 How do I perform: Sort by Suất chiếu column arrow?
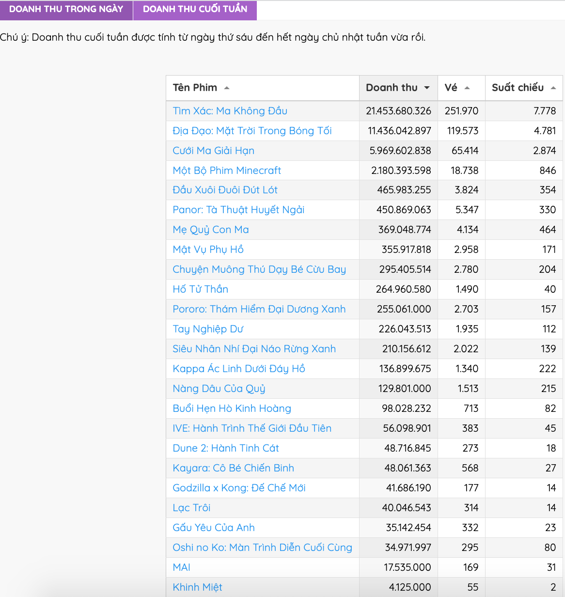(x=553, y=88)
